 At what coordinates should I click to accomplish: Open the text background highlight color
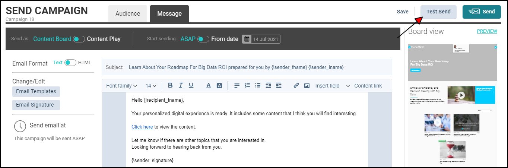click(x=219, y=86)
